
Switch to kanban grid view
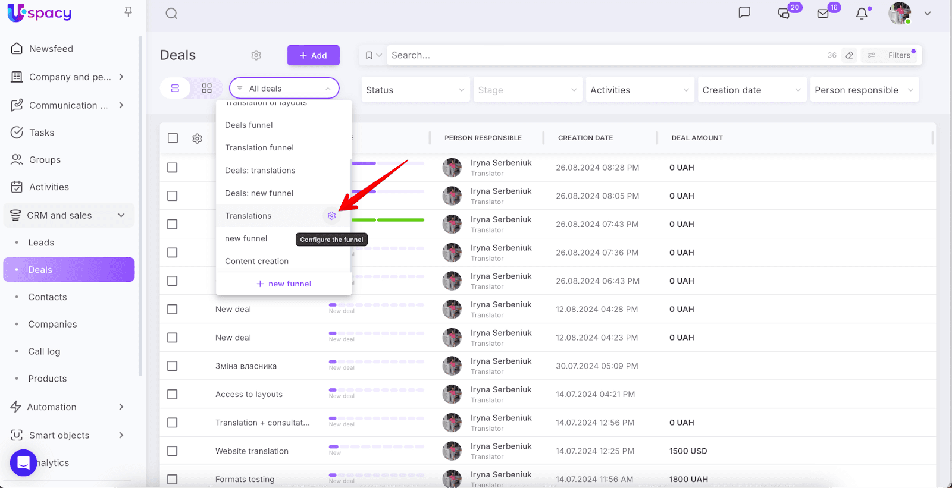[206, 89]
